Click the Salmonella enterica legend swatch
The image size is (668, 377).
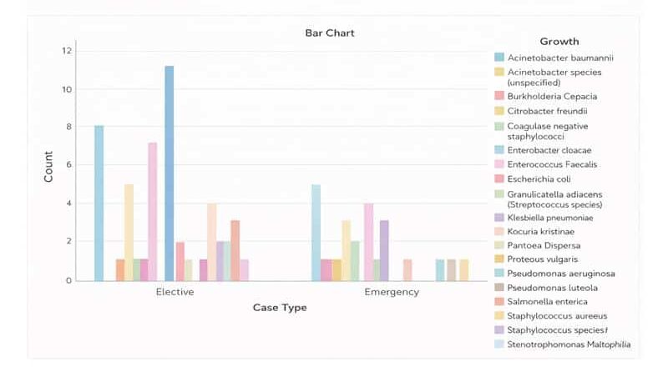pos(499,302)
